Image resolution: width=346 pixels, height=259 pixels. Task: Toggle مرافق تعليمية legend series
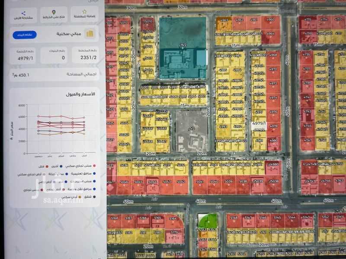[x=83, y=174]
